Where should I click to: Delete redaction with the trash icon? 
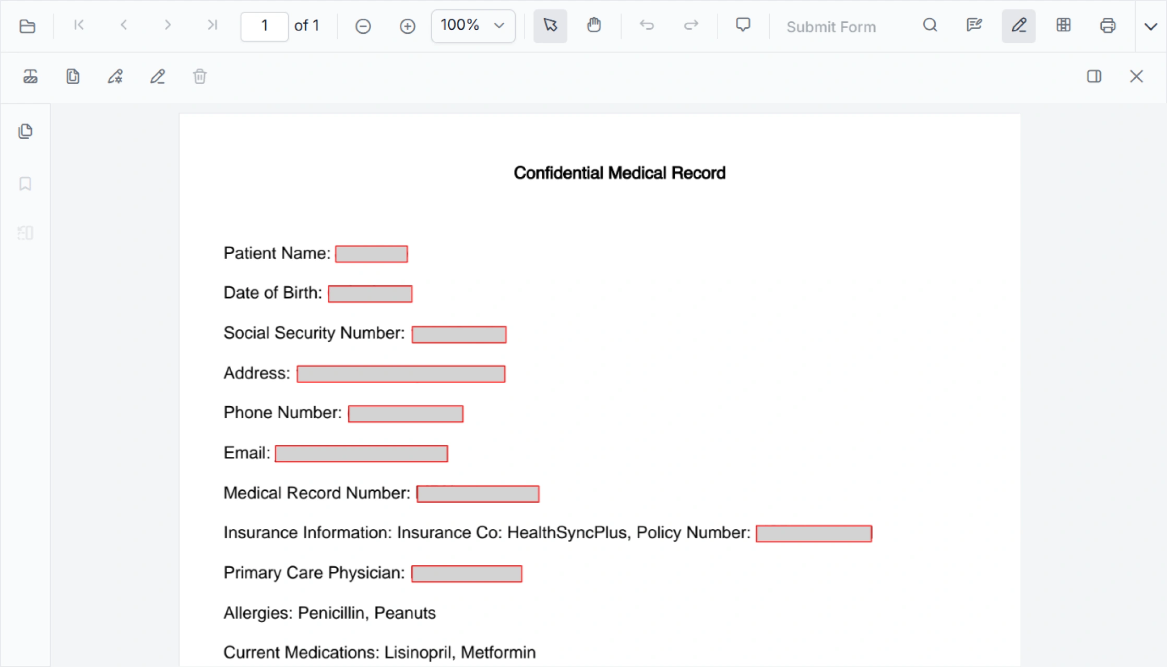pyautogui.click(x=199, y=77)
